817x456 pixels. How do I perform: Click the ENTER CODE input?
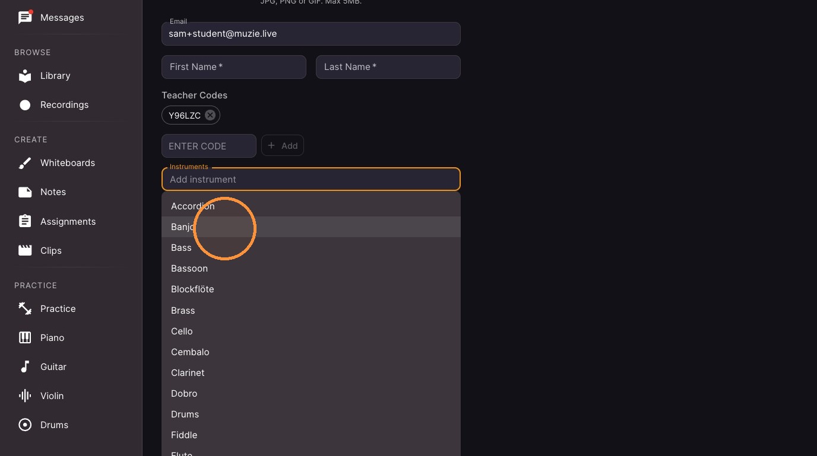coord(209,146)
